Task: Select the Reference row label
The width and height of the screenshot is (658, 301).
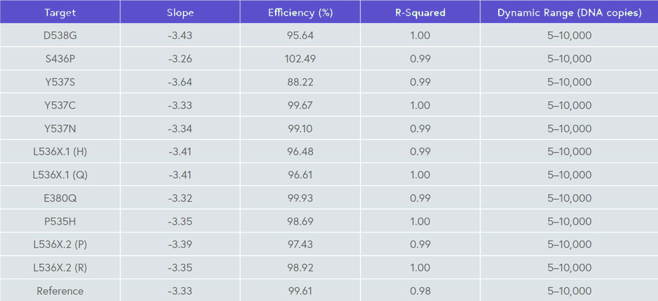Action: pyautogui.click(x=60, y=291)
